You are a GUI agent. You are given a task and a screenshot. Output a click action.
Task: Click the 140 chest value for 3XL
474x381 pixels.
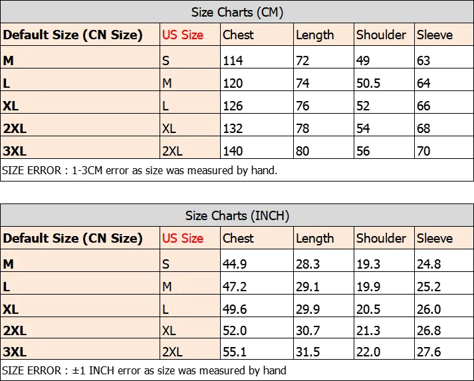pos(233,151)
